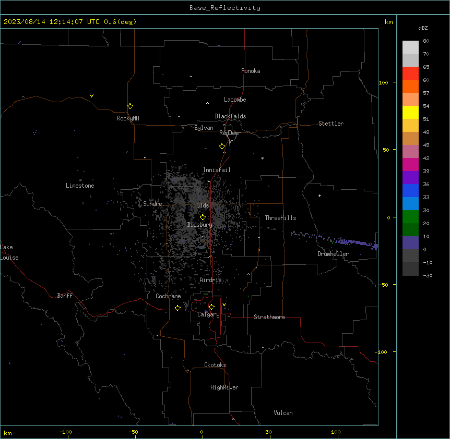Select the yellow diamond between Olds and Didsbury
450x439 pixels.
(x=203, y=217)
